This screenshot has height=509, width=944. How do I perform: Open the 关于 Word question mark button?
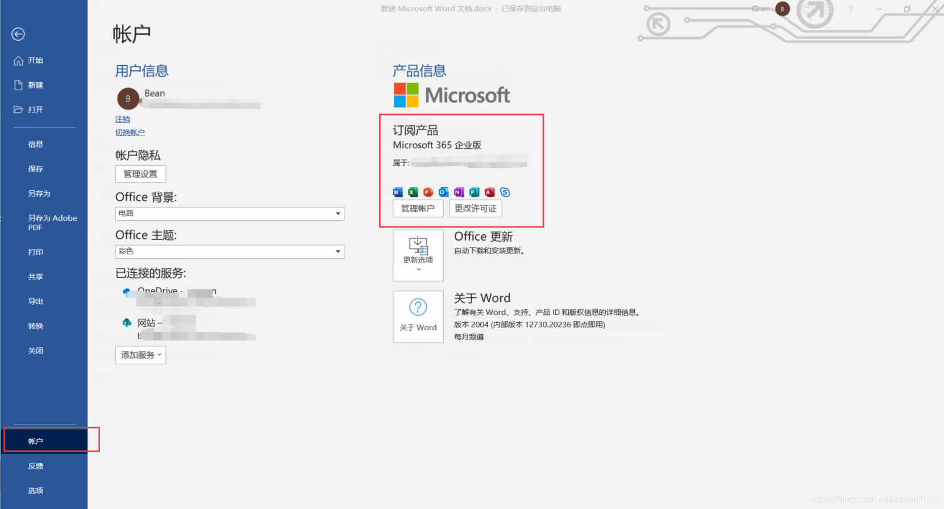[x=418, y=317]
